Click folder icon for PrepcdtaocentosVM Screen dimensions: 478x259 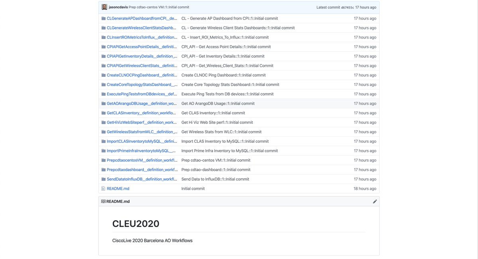(x=104, y=160)
